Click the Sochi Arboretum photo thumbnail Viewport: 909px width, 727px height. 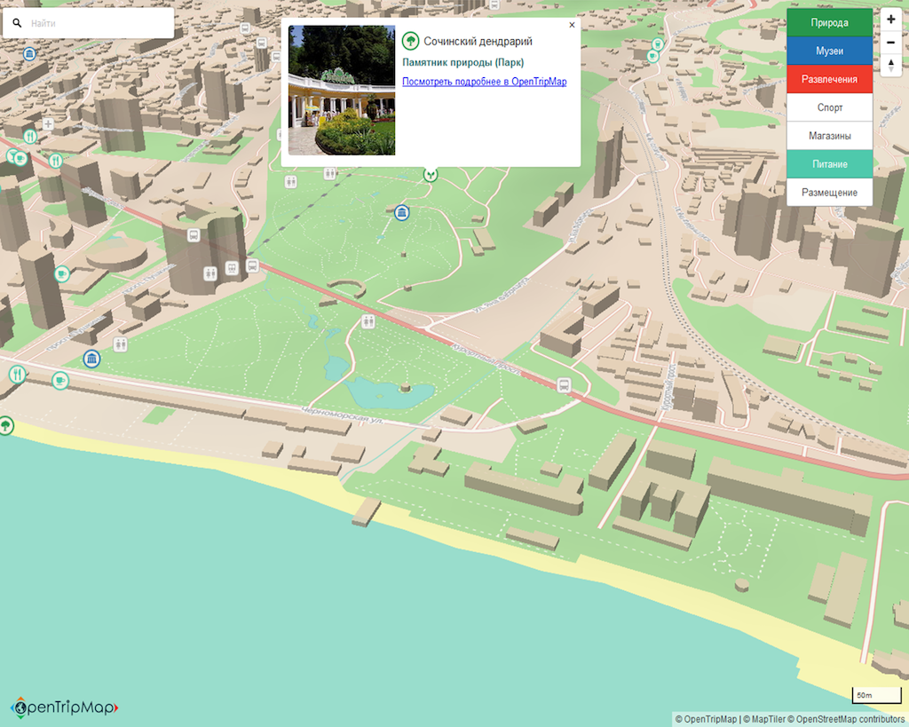click(342, 91)
